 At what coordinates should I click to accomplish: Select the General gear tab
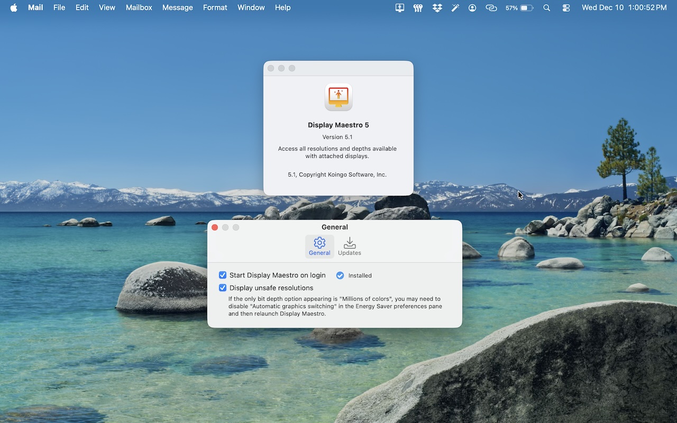click(319, 246)
